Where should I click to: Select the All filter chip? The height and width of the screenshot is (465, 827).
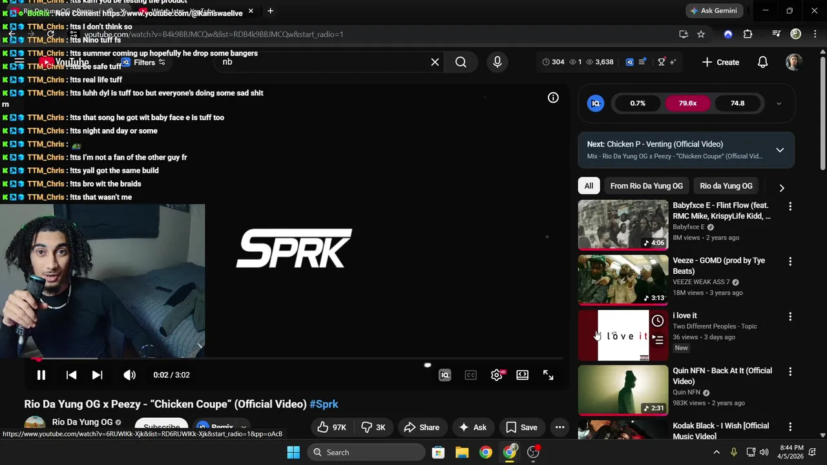tap(589, 186)
